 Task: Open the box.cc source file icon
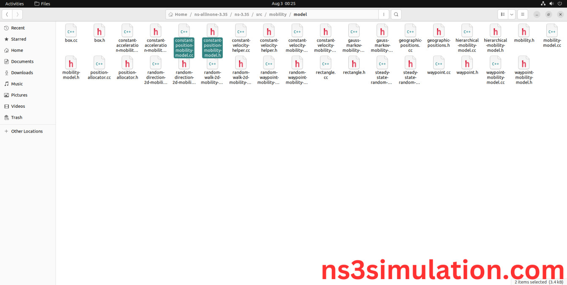coord(71,32)
